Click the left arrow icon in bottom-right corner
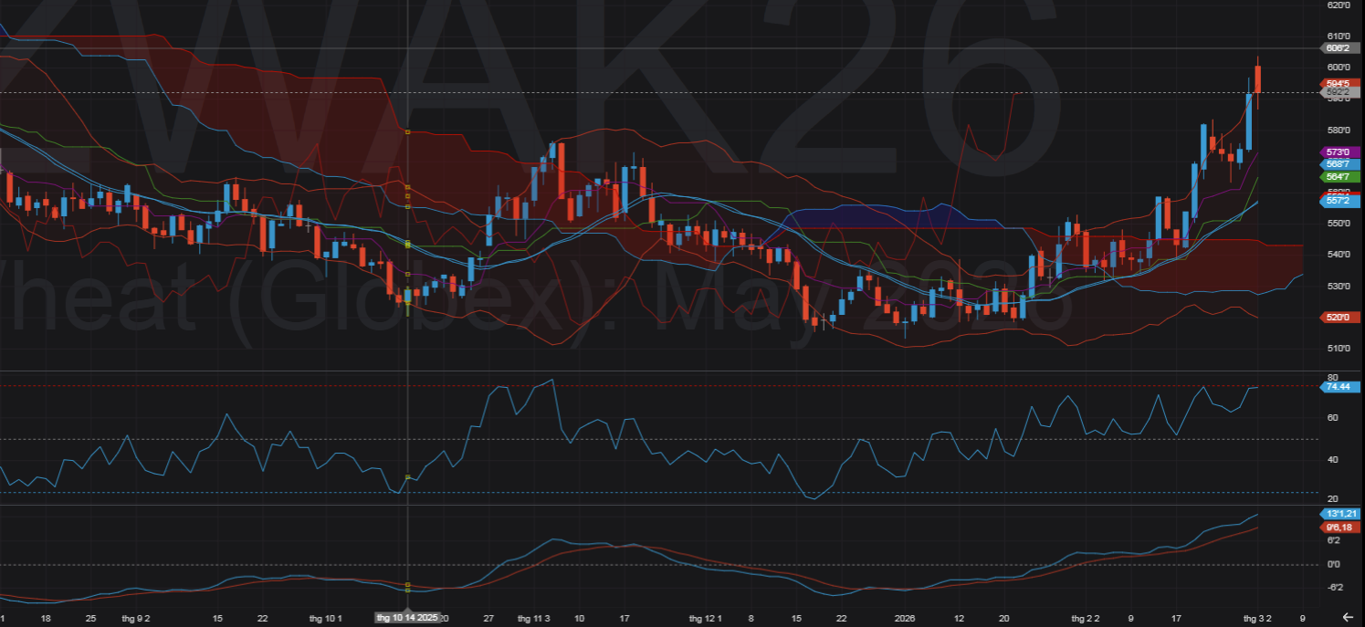 [x=1349, y=616]
